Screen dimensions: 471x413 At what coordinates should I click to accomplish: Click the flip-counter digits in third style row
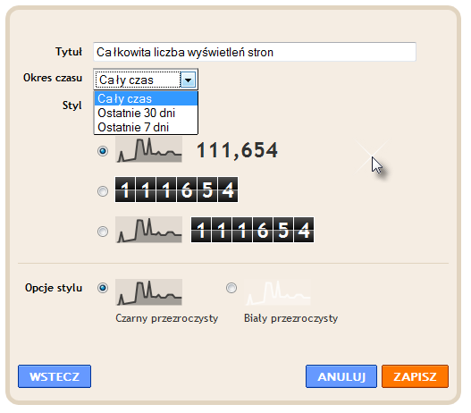click(253, 230)
